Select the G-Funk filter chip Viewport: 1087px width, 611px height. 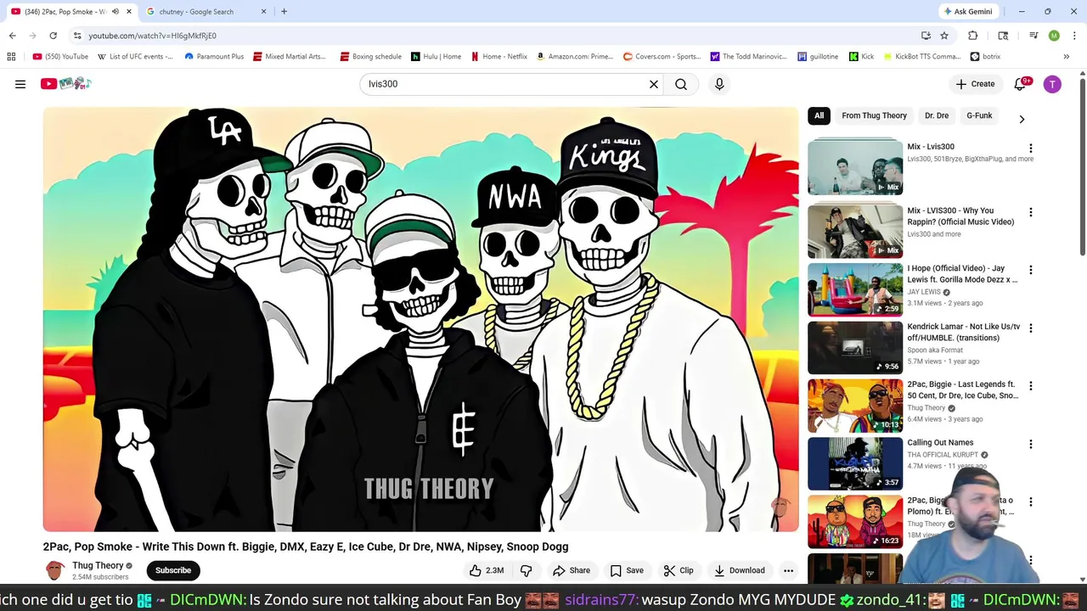[979, 115]
